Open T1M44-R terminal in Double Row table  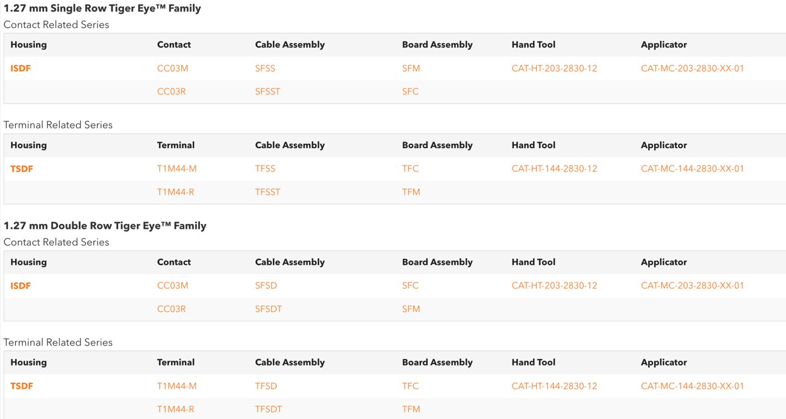click(176, 409)
